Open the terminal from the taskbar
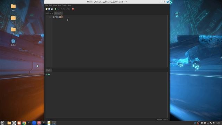The image size is (222, 125). tap(29, 123)
